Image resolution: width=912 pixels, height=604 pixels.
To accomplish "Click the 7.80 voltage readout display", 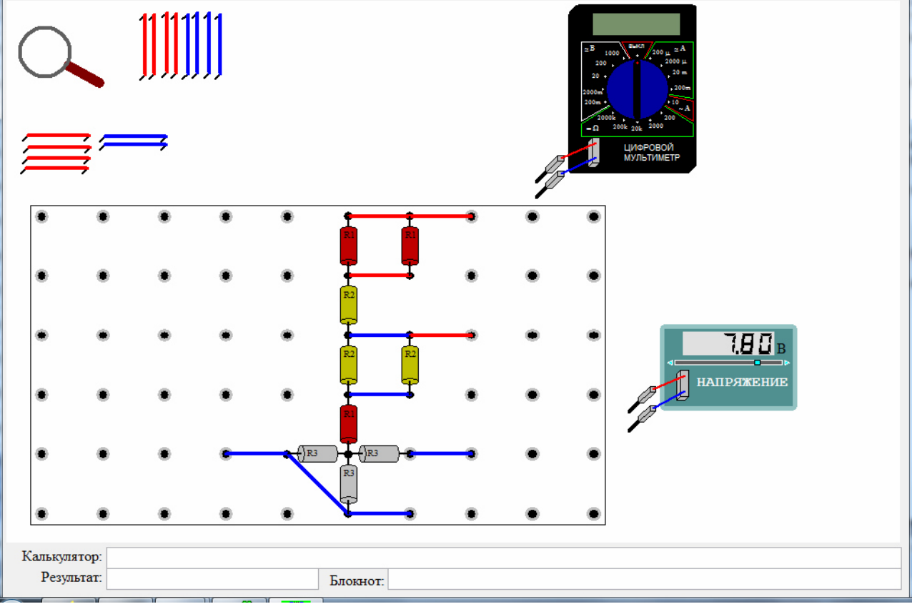I will tap(728, 344).
